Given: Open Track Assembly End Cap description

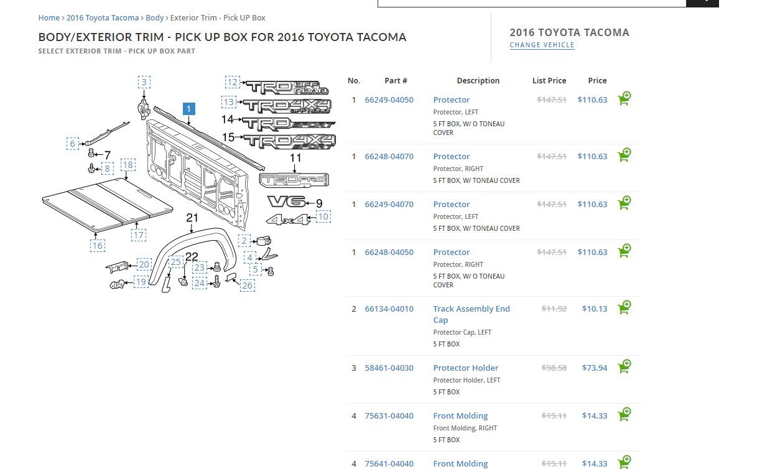Looking at the screenshot, I should tap(471, 314).
